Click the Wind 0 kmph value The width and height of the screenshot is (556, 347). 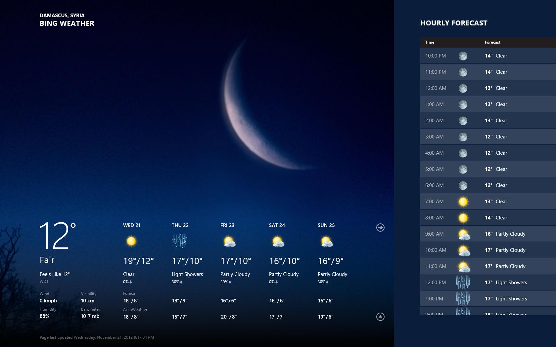[48, 301]
